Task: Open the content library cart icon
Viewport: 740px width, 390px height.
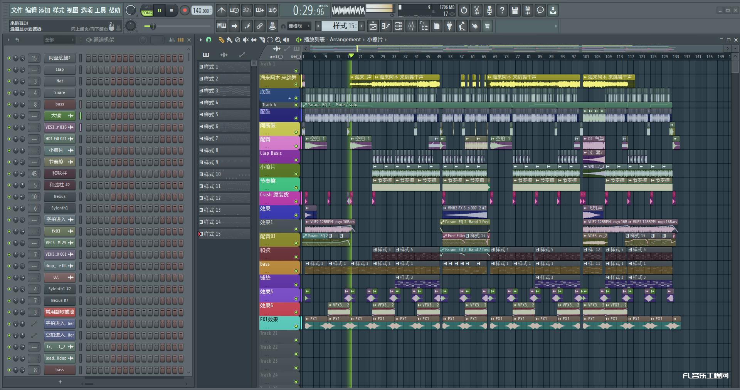Action: click(488, 26)
